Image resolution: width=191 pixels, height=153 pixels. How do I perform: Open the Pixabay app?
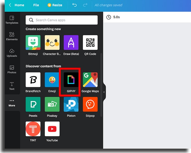(52, 104)
